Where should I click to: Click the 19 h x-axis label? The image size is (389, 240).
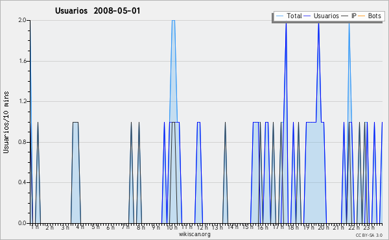(309, 227)
